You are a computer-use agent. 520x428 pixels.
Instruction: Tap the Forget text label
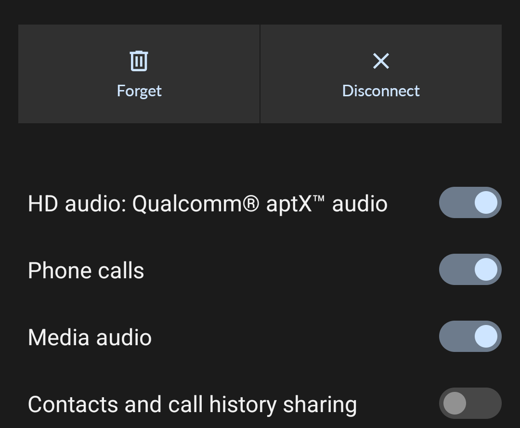coord(139,91)
